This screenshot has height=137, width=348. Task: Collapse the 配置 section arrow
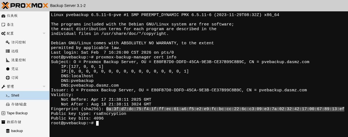tap(44, 33)
